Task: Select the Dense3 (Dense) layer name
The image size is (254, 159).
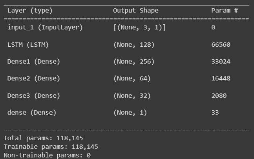Action: pos(34,95)
